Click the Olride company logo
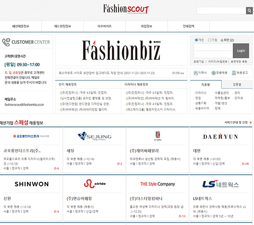 coord(95,184)
